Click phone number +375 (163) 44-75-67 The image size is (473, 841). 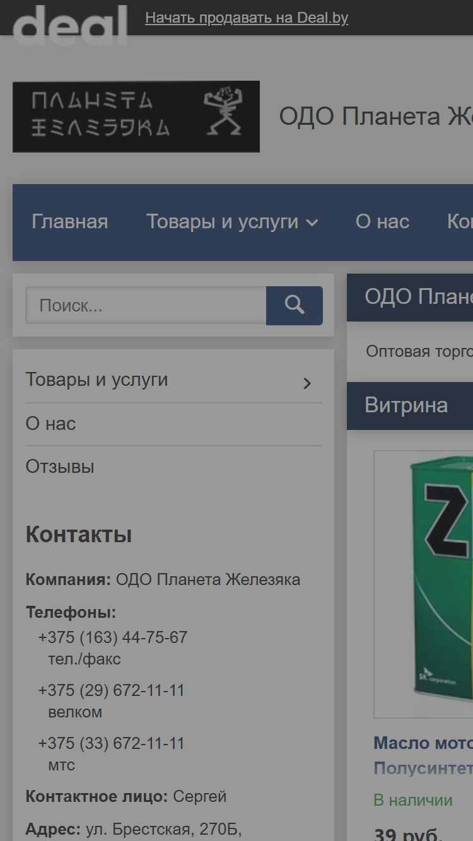click(113, 637)
